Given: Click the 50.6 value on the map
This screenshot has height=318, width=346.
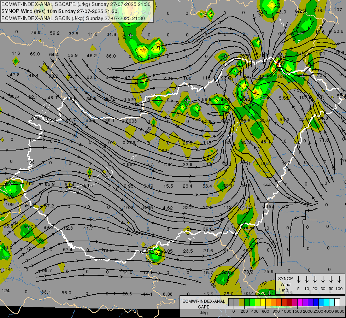Looking at the screenshot, I should (339, 31).
